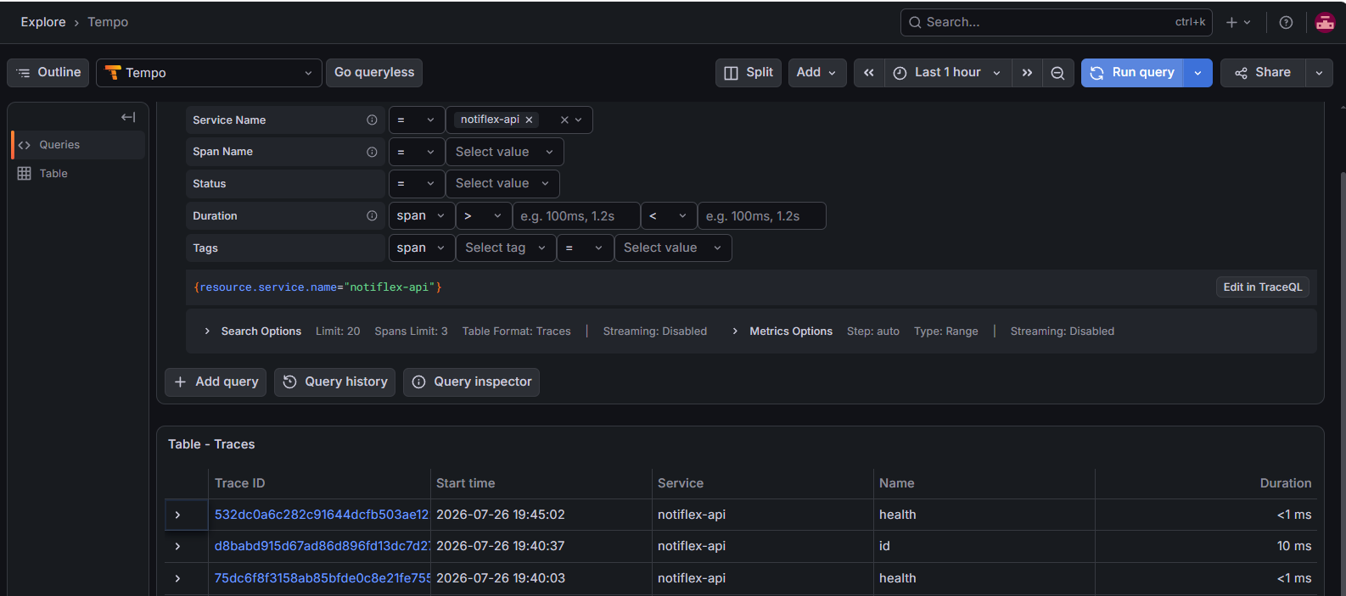1346x596 pixels.
Task: Show Span Name info tooltip icon
Action: click(x=372, y=152)
